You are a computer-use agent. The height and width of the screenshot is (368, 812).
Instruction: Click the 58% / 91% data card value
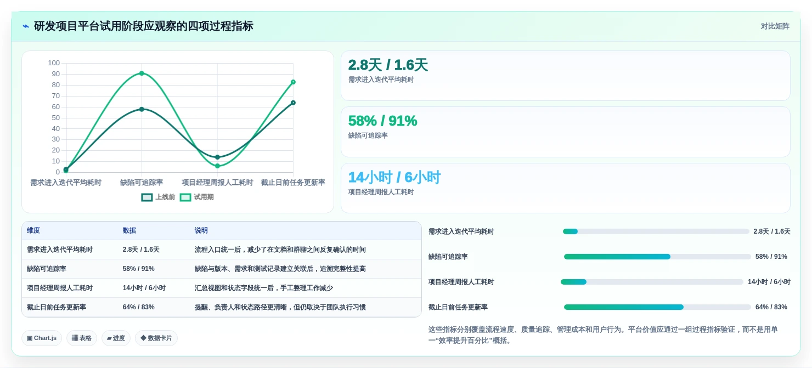[x=383, y=121]
